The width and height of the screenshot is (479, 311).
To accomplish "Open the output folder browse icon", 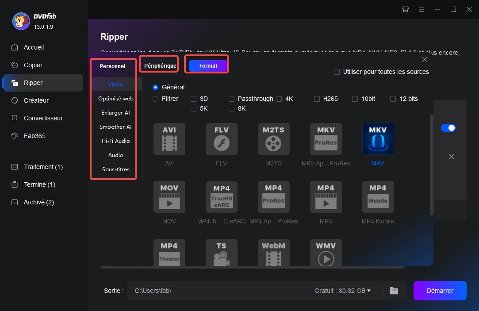I will (x=394, y=291).
